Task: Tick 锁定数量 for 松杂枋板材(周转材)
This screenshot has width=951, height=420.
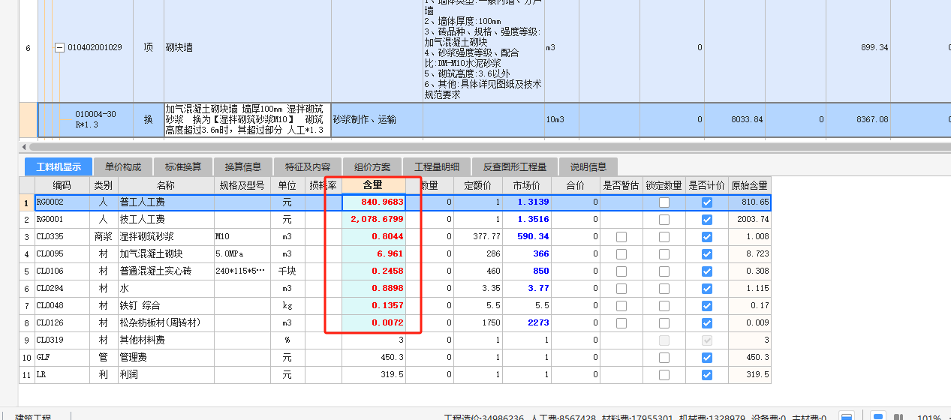Action: click(664, 323)
